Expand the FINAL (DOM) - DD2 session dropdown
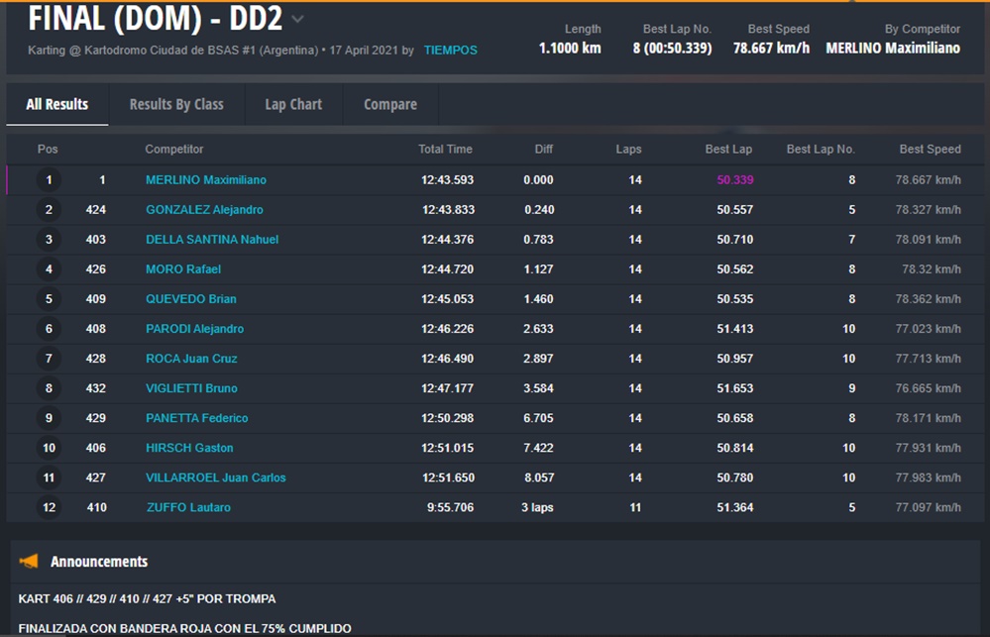 coord(298,19)
